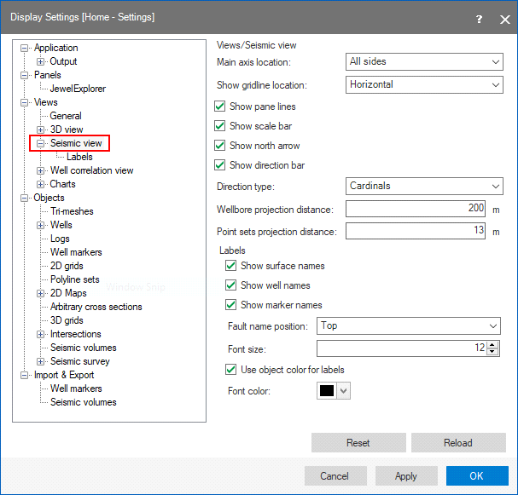Expand the 3D view tree node
Viewport: 518px width, 495px height.
[41, 130]
